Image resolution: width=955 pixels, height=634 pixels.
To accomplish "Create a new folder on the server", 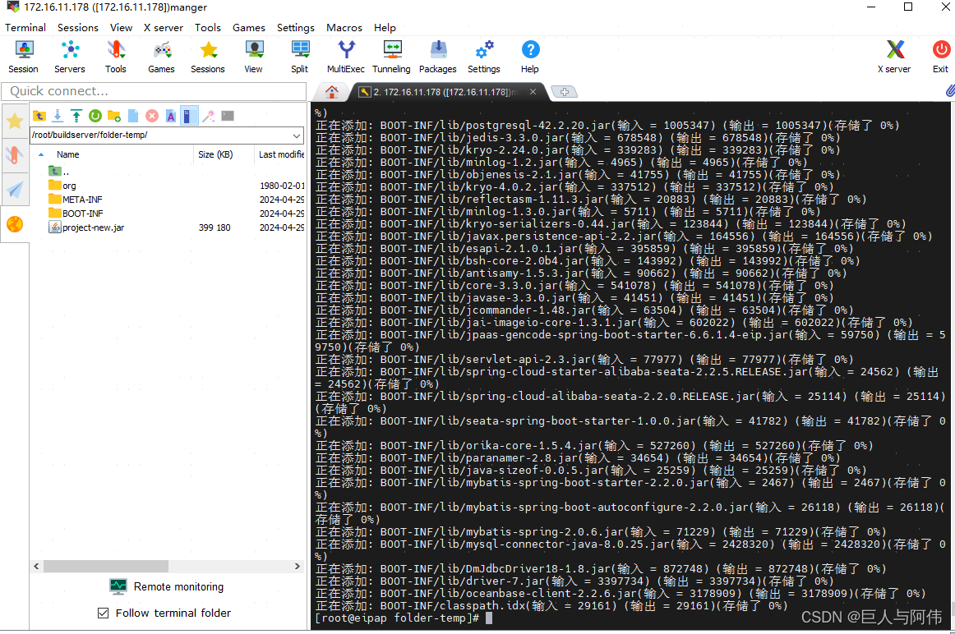I will click(113, 116).
